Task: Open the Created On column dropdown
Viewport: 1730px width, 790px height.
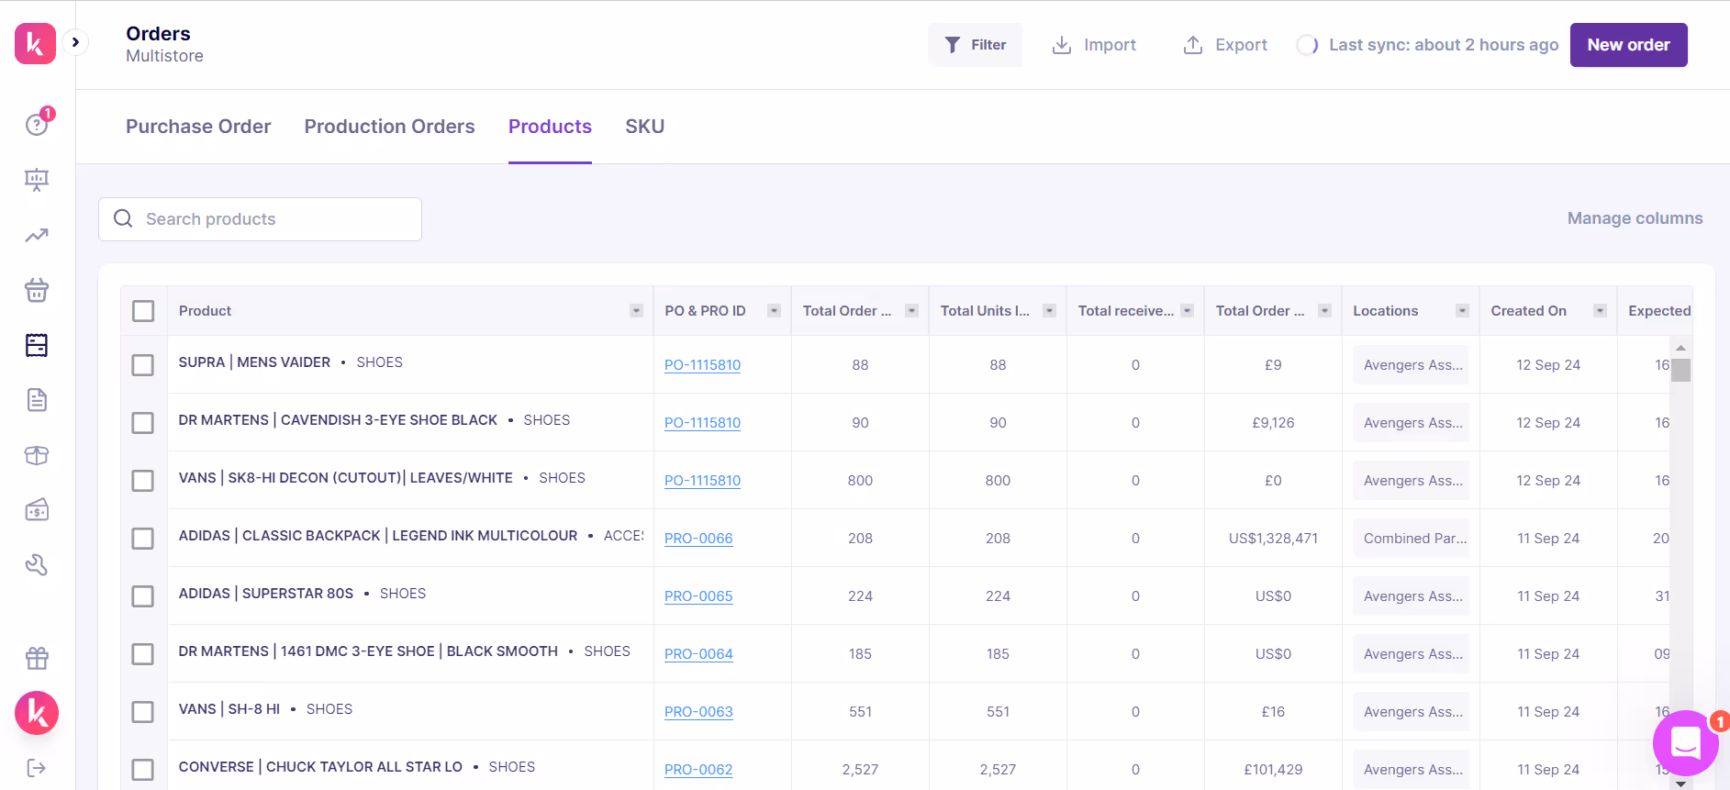Action: tap(1600, 311)
